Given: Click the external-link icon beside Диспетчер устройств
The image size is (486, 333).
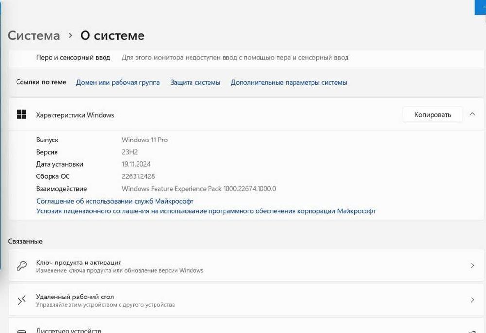Looking at the screenshot, I should click(472, 331).
